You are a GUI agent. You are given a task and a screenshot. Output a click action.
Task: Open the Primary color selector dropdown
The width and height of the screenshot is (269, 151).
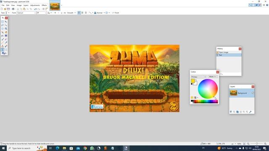198,77
